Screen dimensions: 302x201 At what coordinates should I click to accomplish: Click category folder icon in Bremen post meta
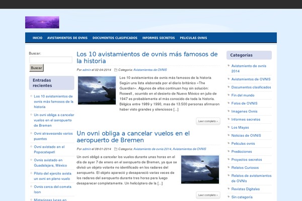point(116,149)
